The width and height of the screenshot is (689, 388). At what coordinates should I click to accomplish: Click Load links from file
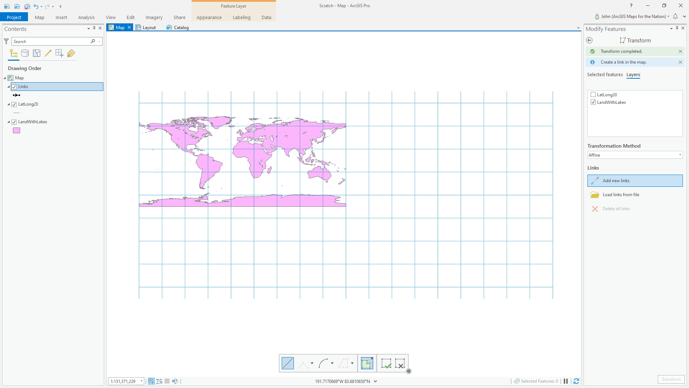click(620, 195)
